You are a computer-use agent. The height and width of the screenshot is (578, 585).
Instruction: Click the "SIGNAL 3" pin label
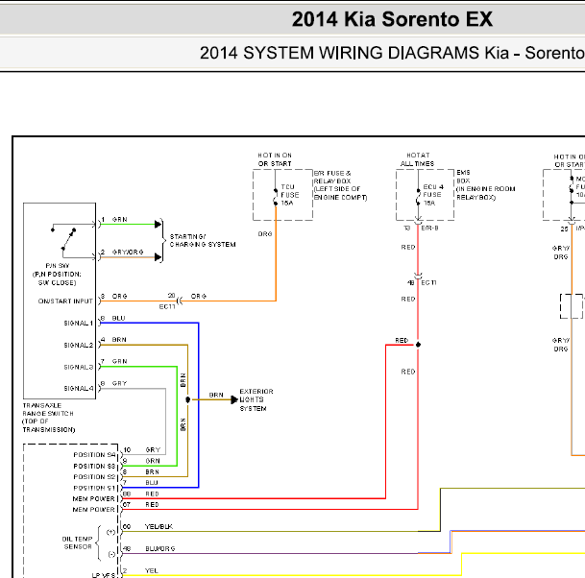coord(78,367)
